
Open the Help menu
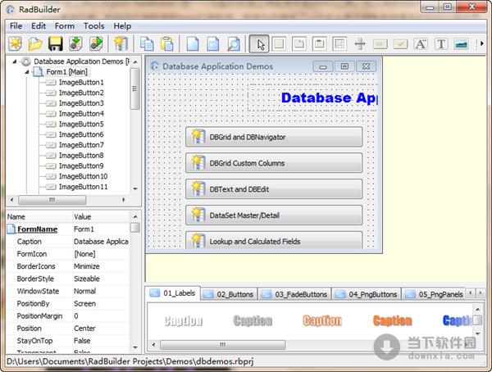[x=122, y=25]
